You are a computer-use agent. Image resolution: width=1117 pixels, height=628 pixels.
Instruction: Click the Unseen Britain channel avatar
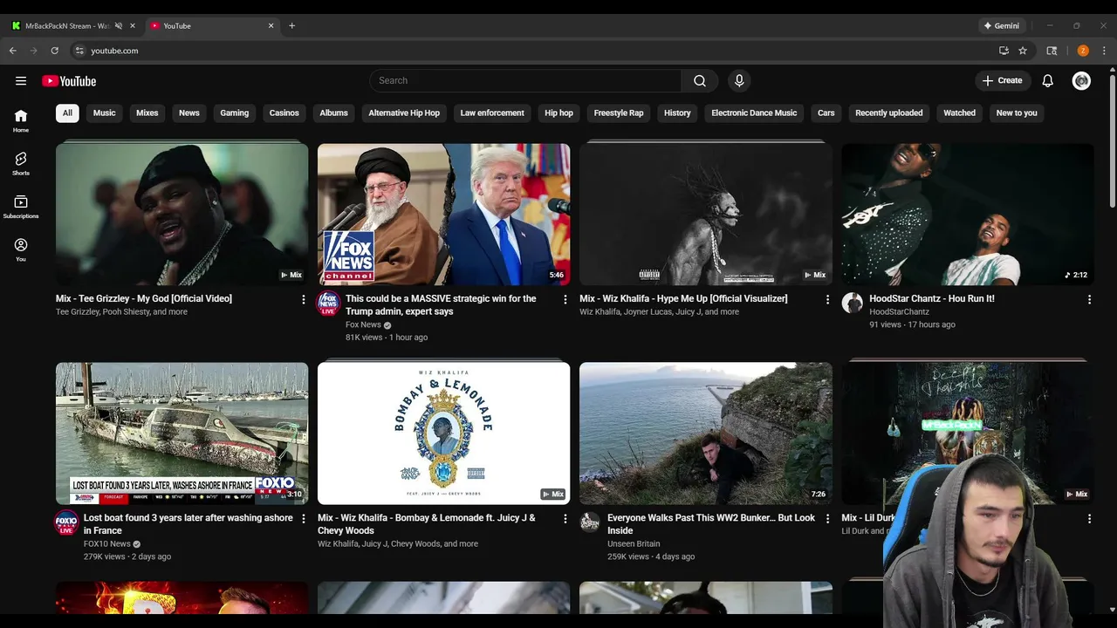(x=590, y=522)
